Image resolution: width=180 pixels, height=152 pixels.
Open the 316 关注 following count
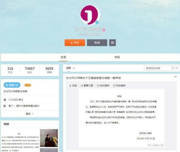tap(10, 70)
